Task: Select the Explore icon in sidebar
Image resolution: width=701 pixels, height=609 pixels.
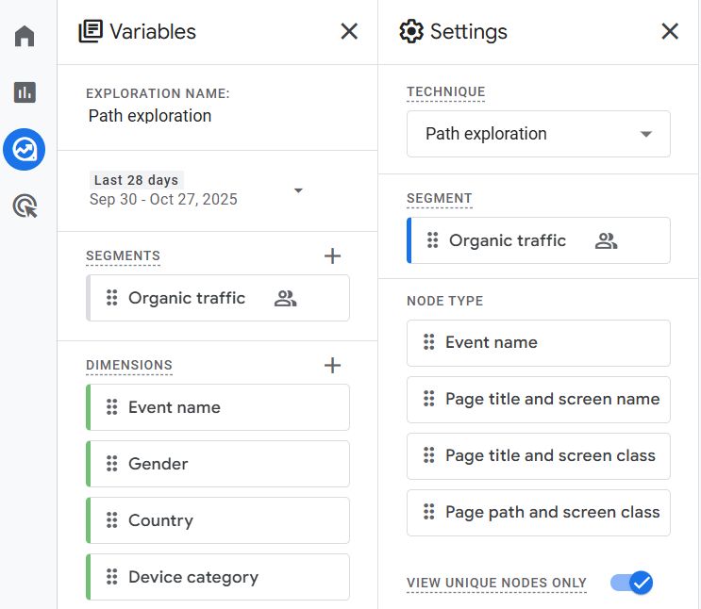Action: coord(25,150)
